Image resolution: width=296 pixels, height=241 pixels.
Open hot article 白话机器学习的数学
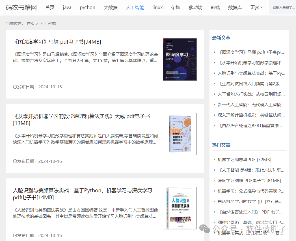click(250, 202)
